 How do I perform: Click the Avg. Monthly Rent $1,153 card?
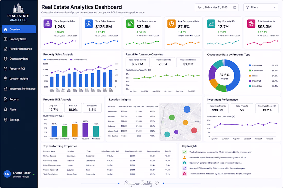click(x=188, y=62)
